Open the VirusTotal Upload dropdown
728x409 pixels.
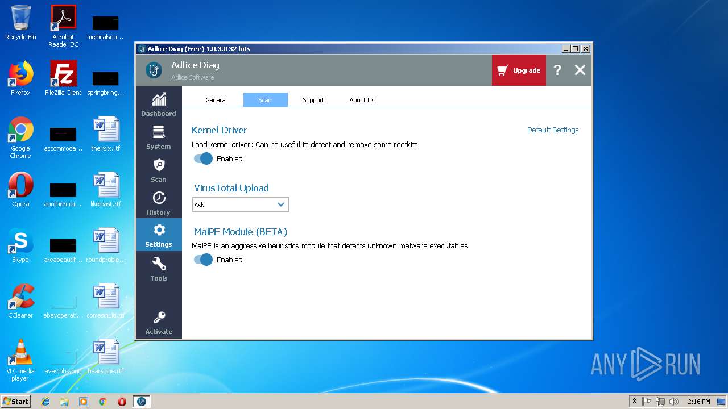click(240, 204)
